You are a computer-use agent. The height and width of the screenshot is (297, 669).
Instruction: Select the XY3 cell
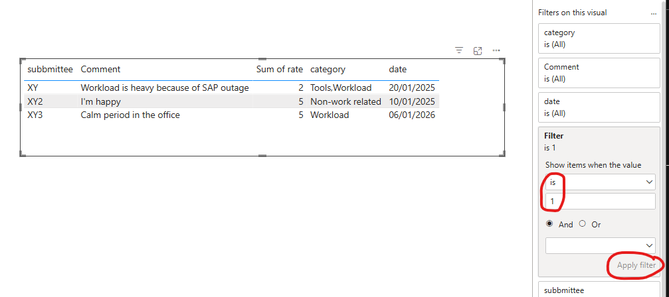coord(35,115)
